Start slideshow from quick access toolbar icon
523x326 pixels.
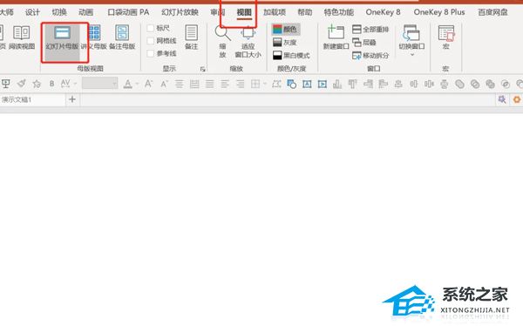tap(6, 84)
